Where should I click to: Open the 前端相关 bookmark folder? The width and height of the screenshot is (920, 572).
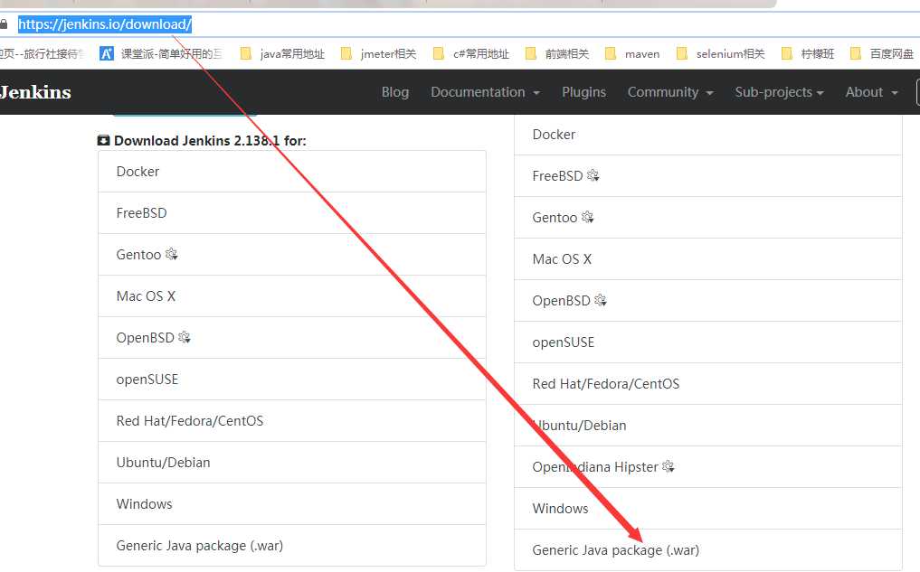[557, 54]
